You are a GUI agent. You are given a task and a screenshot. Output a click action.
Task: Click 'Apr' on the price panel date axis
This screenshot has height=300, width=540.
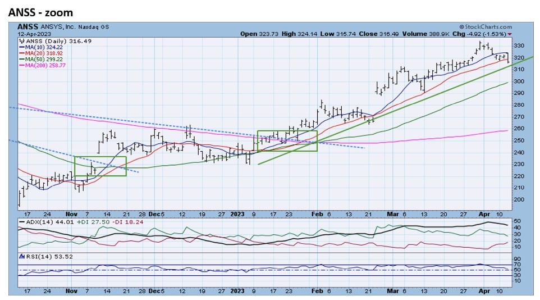[x=484, y=214]
